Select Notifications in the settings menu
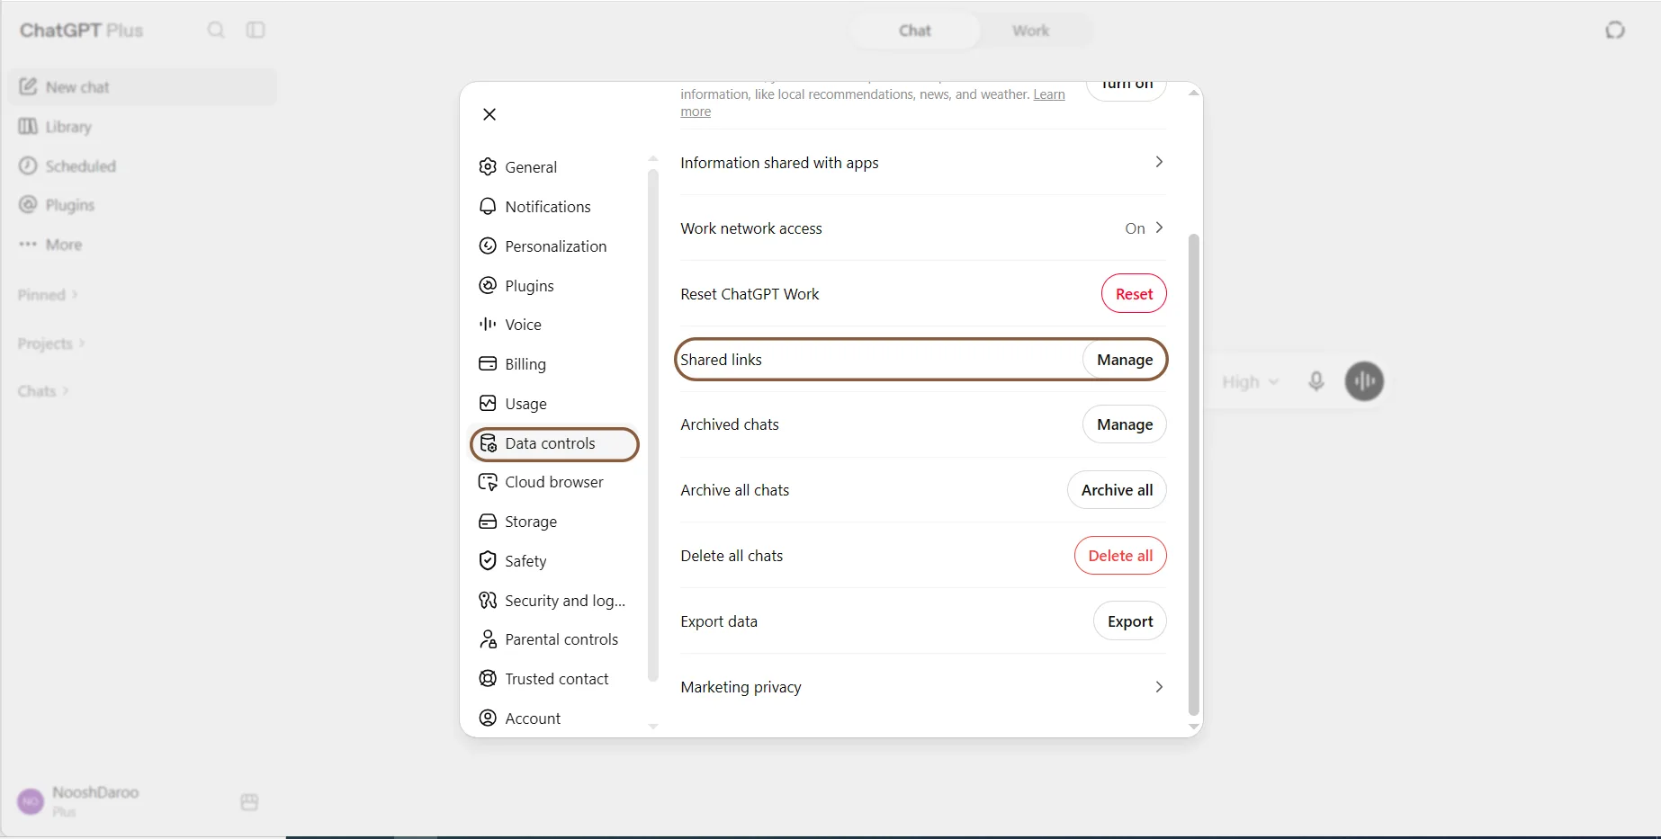 (x=554, y=207)
